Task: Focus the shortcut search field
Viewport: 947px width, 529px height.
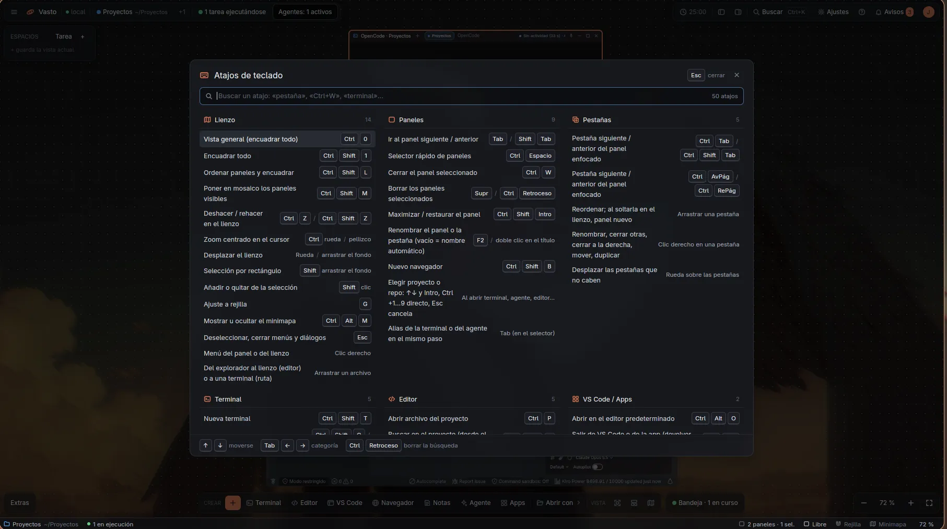Action: pos(471,96)
